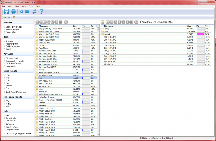Click the wrench icon in right pane toolbar
Viewport: 216px width, 141px height.
pyautogui.click(x=136, y=22)
